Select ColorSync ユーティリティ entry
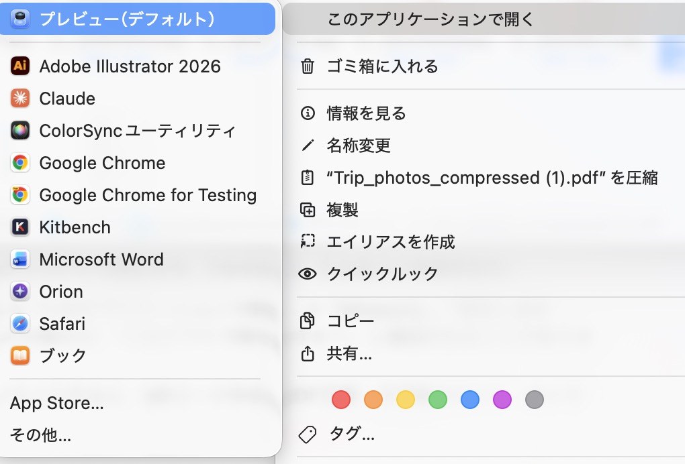685x464 pixels. click(138, 130)
